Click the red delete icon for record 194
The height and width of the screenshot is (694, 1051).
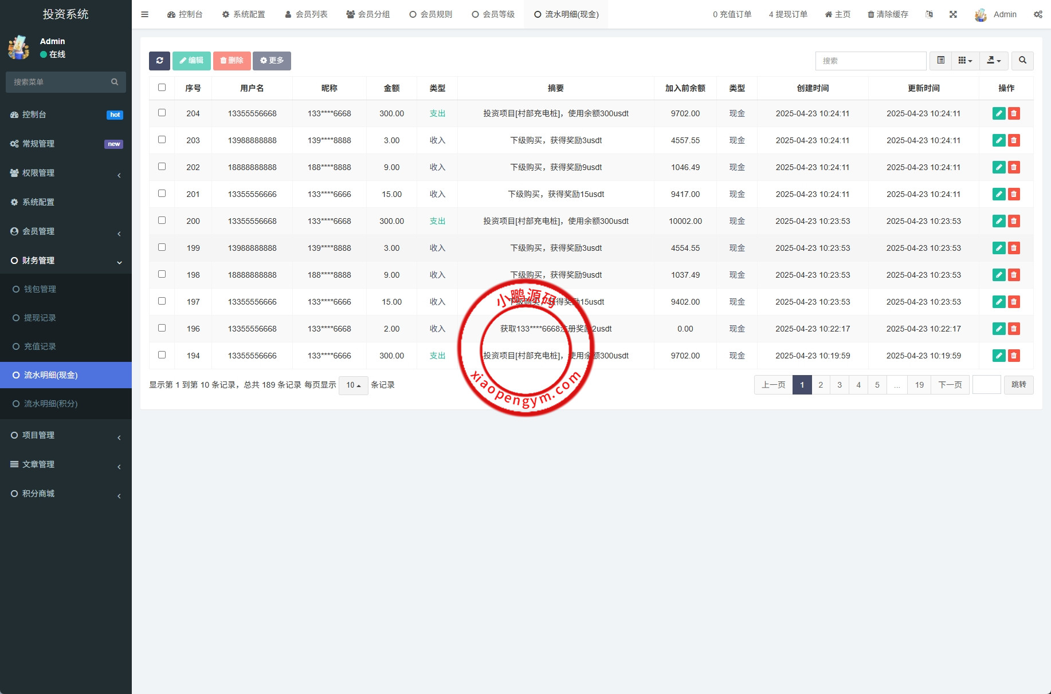(1014, 356)
